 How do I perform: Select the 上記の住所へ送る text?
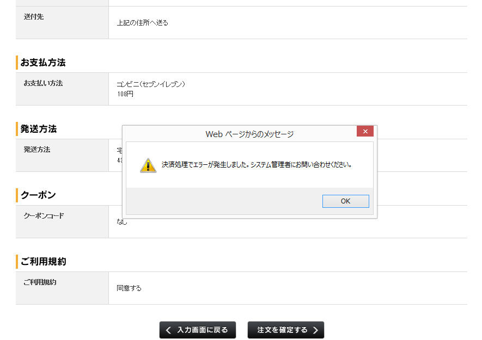click(x=143, y=23)
